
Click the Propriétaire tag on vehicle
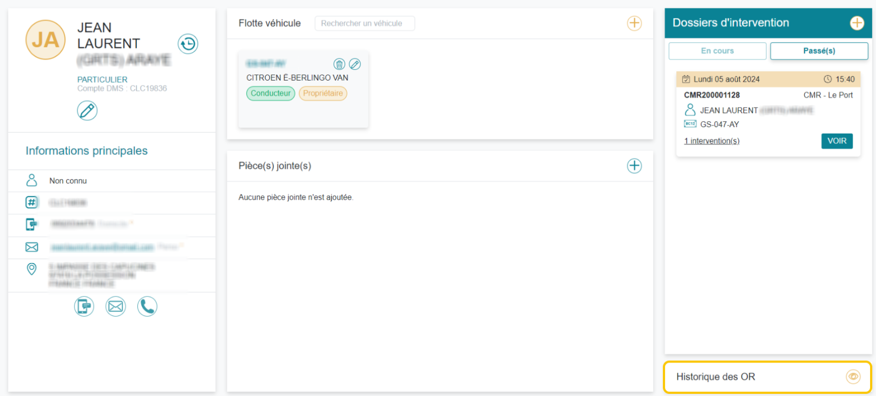323,94
